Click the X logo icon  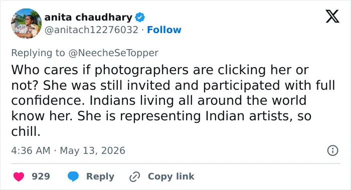[x=332, y=17]
